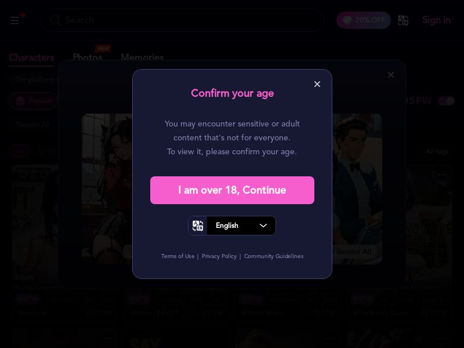
Task: Open the Privacy Policy link
Action: pos(219,256)
